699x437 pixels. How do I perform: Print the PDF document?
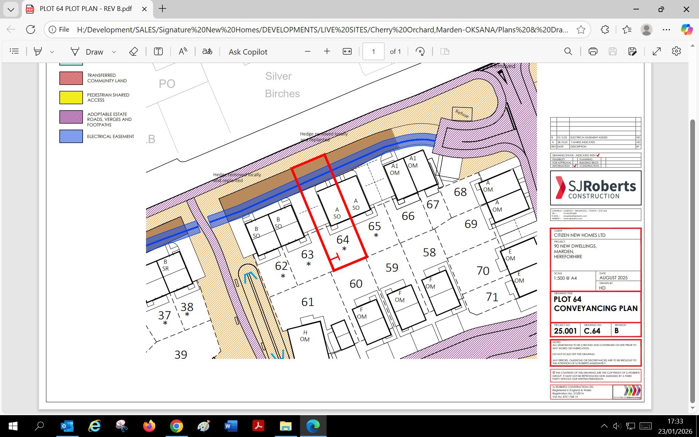[593, 51]
